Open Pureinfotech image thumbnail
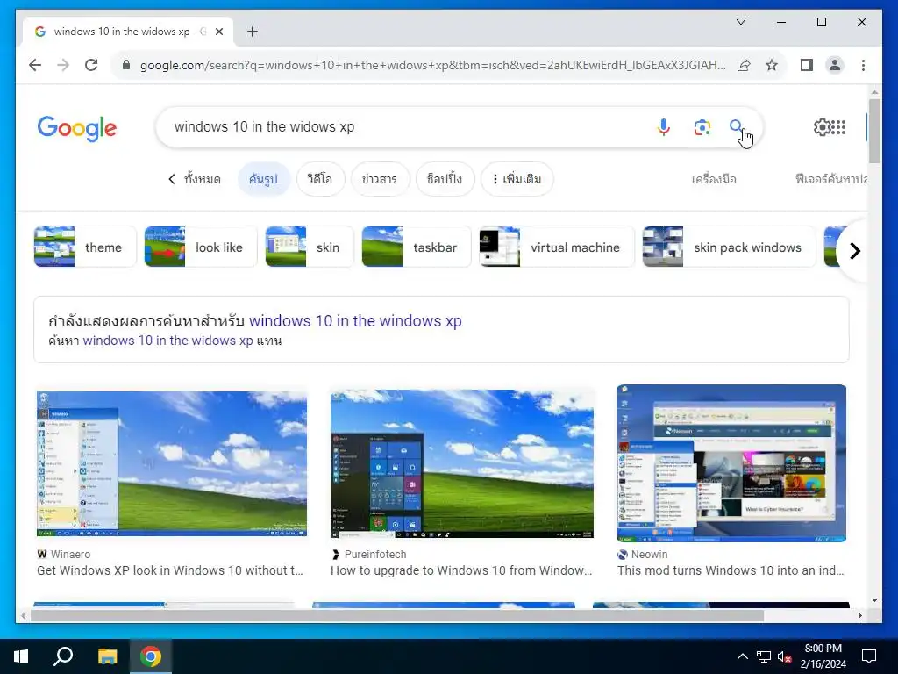Viewport: 898px width, 674px height. click(461, 463)
